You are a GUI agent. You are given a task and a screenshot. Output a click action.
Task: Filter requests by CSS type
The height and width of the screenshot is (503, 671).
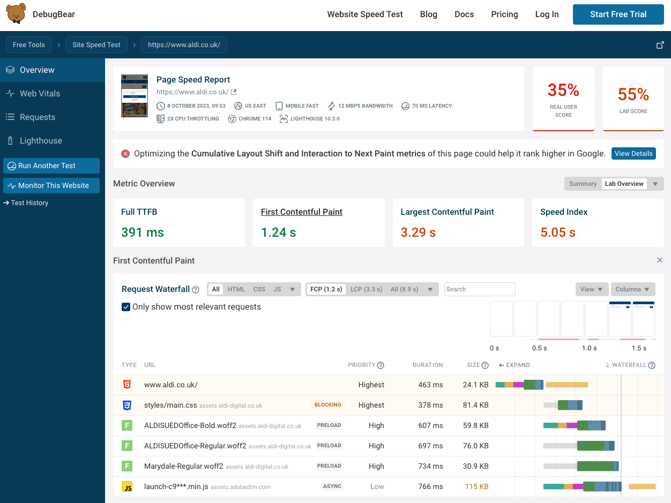(x=259, y=289)
